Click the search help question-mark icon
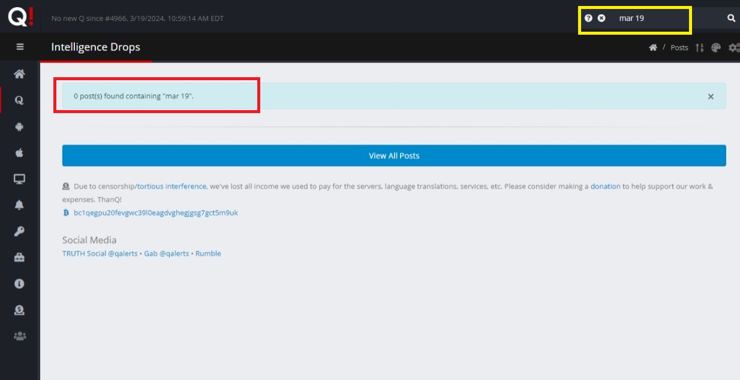The height and width of the screenshot is (380, 740). click(x=588, y=18)
